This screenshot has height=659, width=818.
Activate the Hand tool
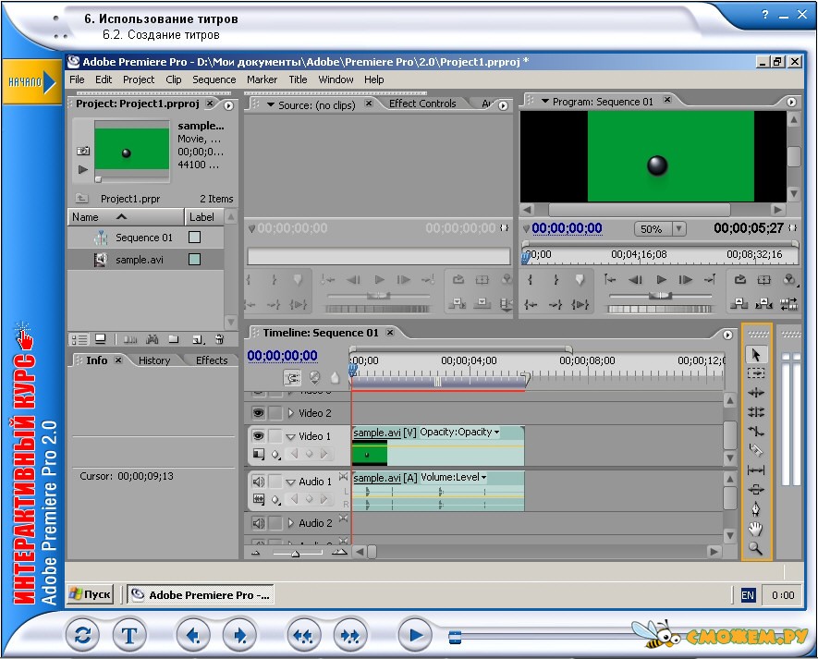[755, 529]
